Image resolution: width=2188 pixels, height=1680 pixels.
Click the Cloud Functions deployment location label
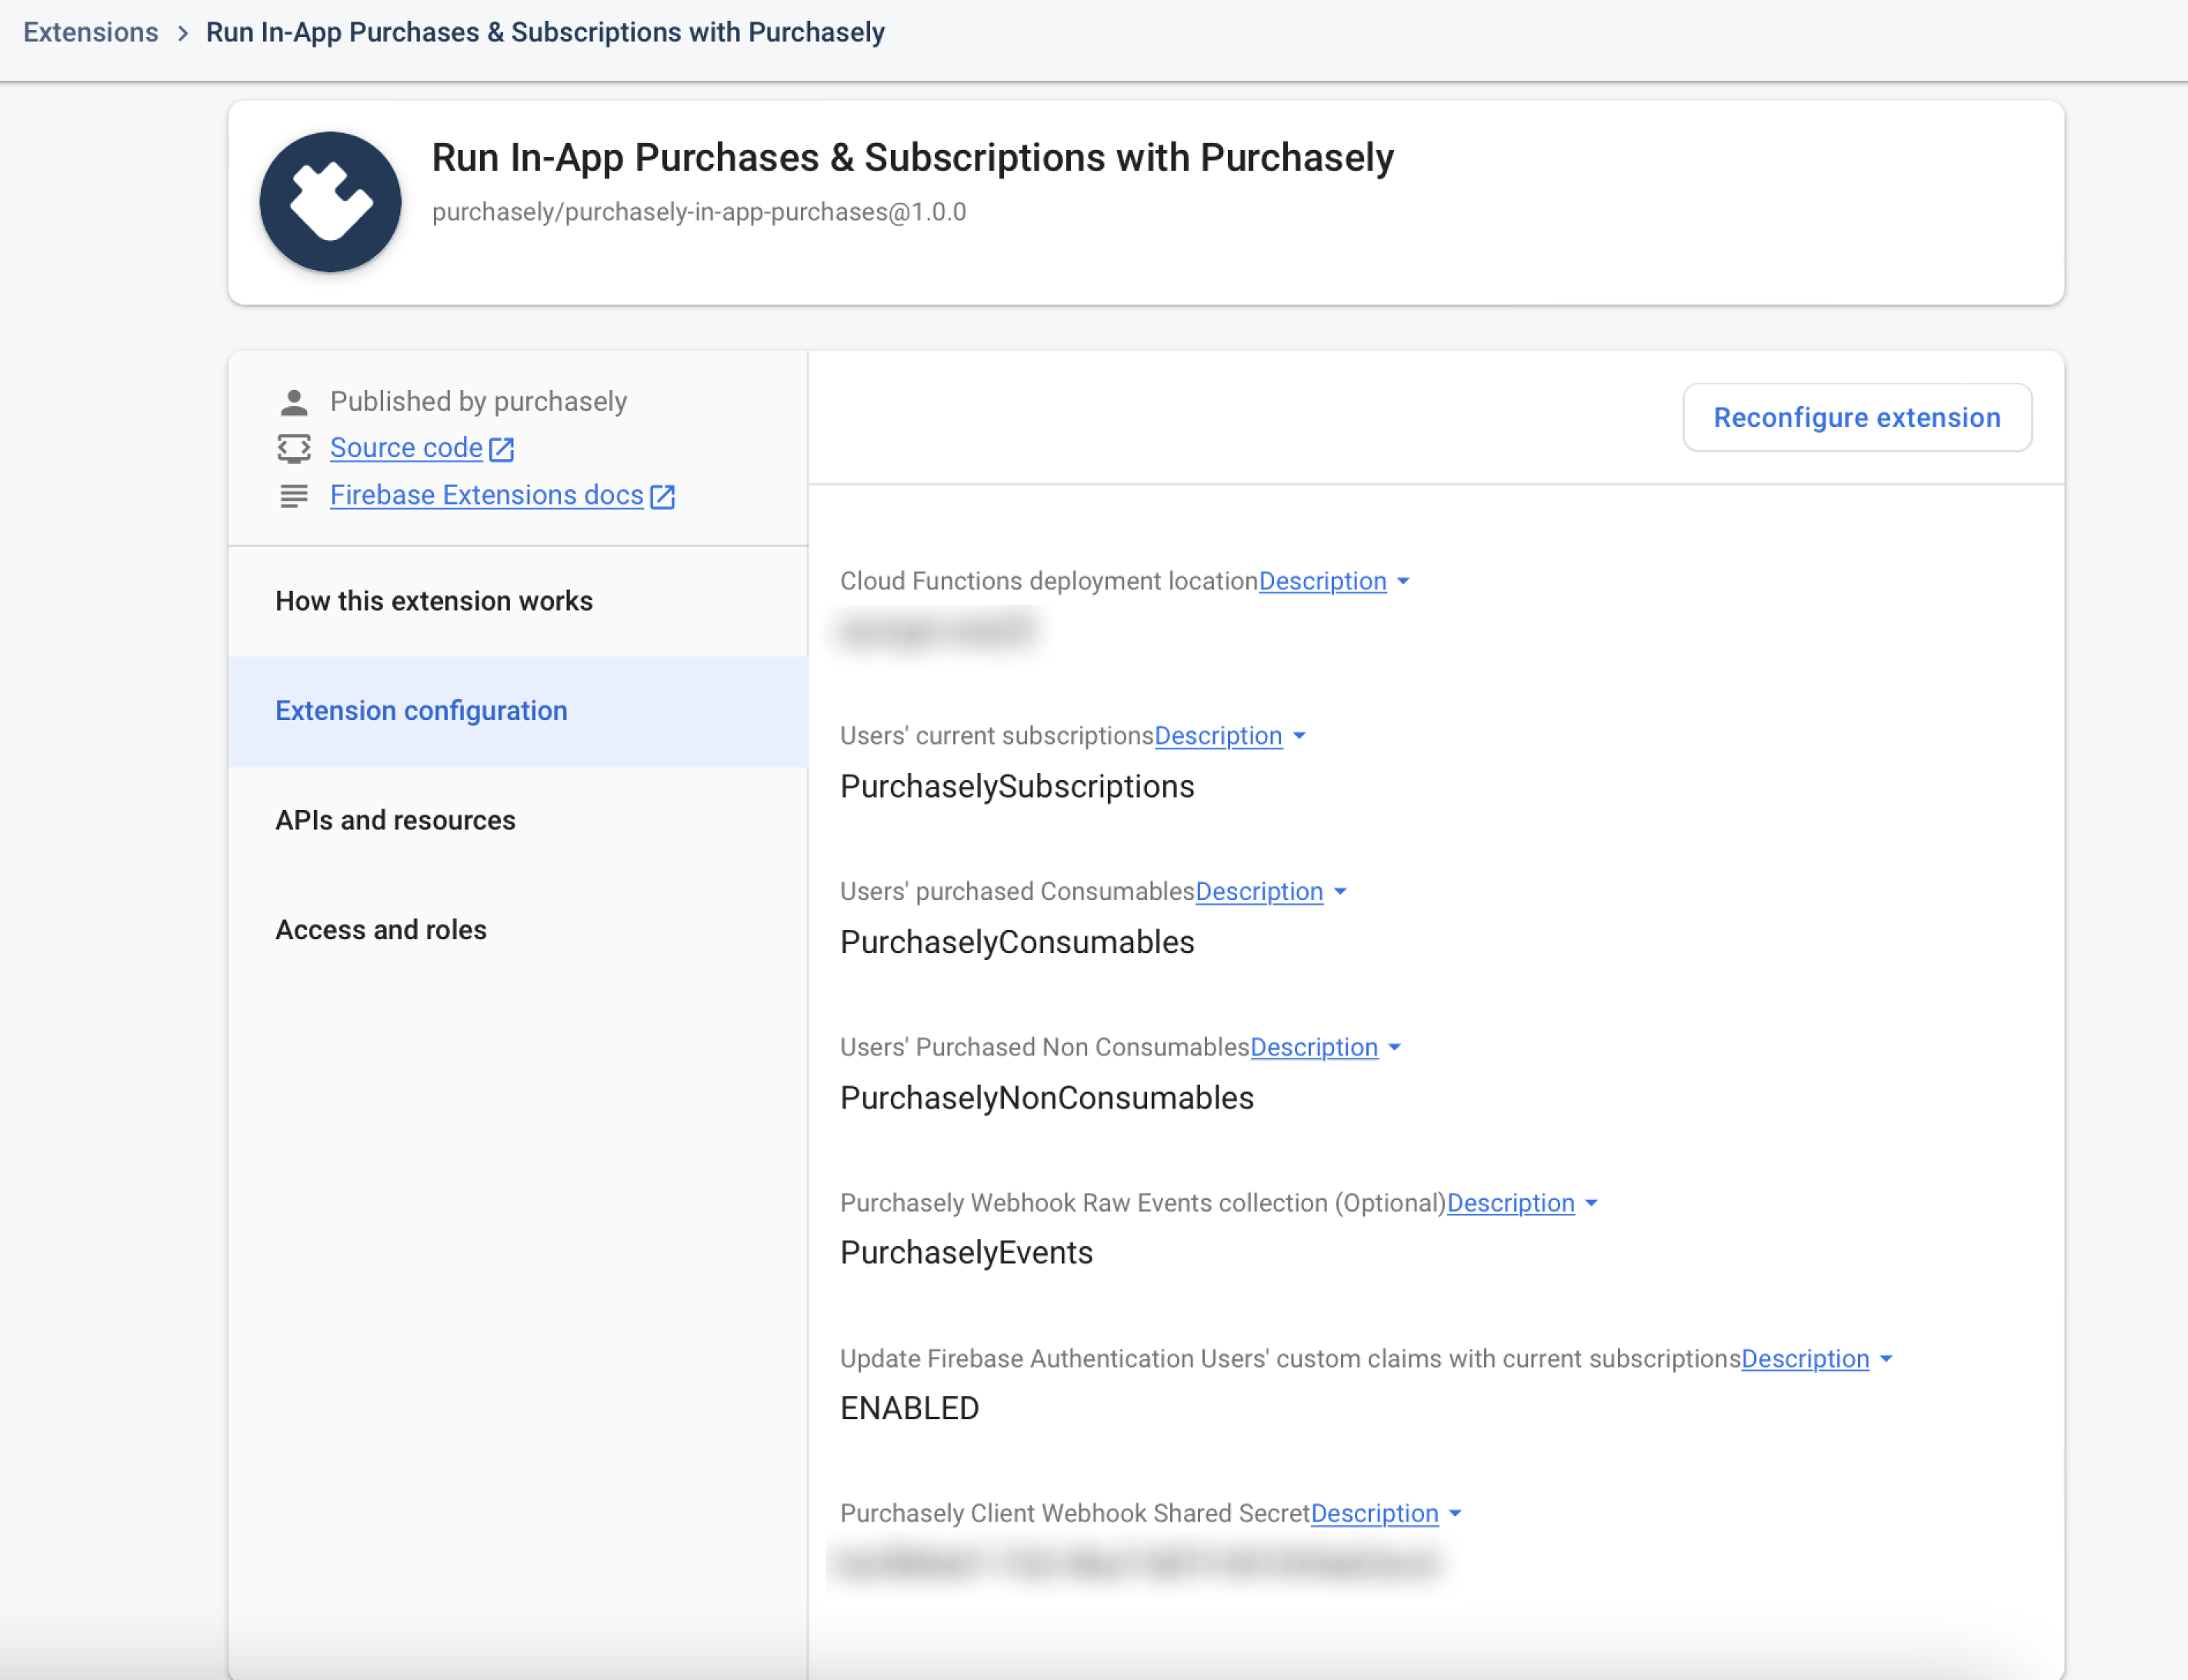tap(1049, 581)
